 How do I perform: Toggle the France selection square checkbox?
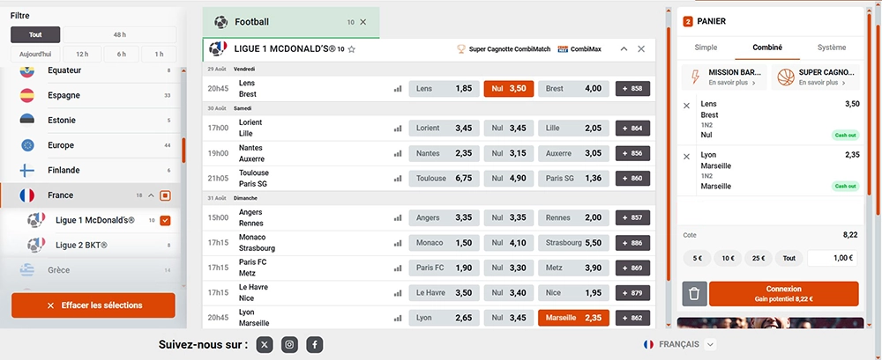click(x=165, y=195)
